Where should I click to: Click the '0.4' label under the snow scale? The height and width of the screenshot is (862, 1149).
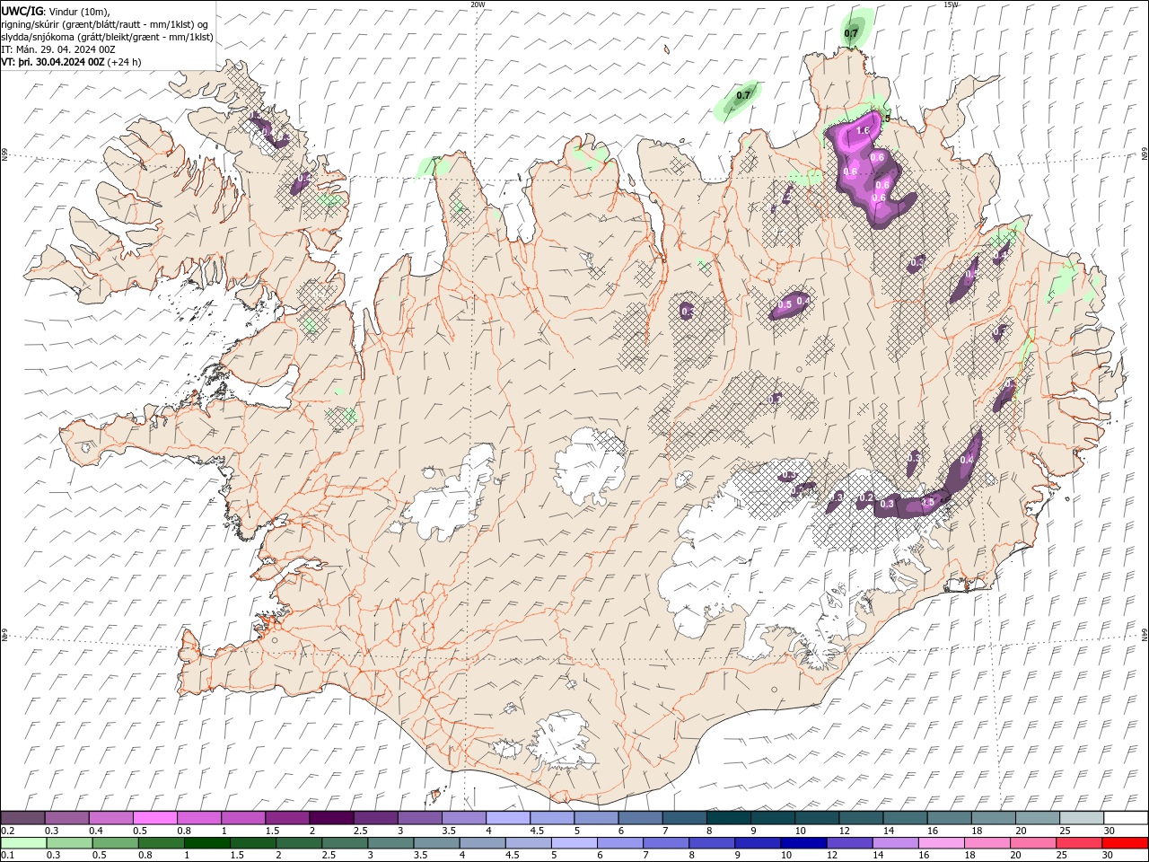click(x=96, y=831)
